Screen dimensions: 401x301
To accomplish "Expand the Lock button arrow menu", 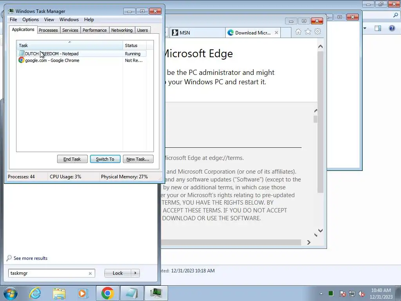I will (135, 273).
